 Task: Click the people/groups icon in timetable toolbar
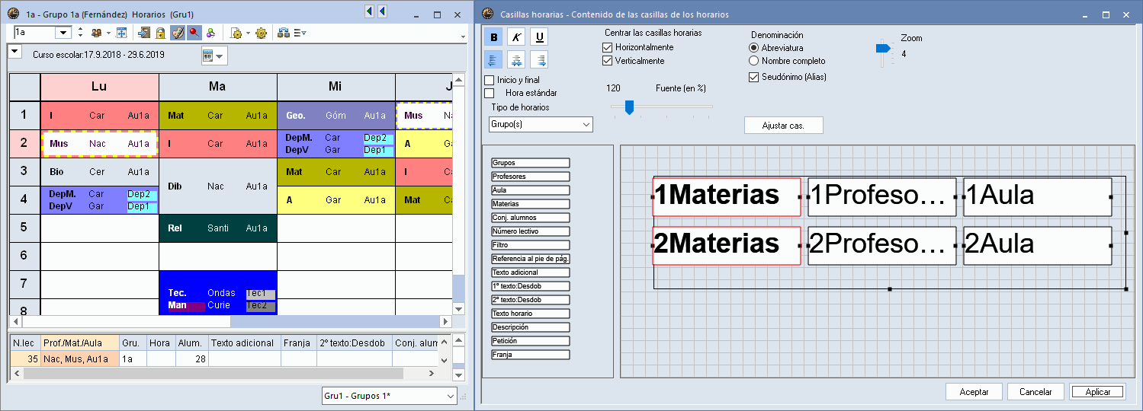97,33
